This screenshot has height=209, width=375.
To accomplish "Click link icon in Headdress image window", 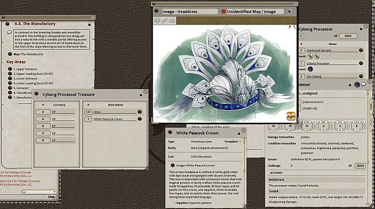I will [157, 11].
